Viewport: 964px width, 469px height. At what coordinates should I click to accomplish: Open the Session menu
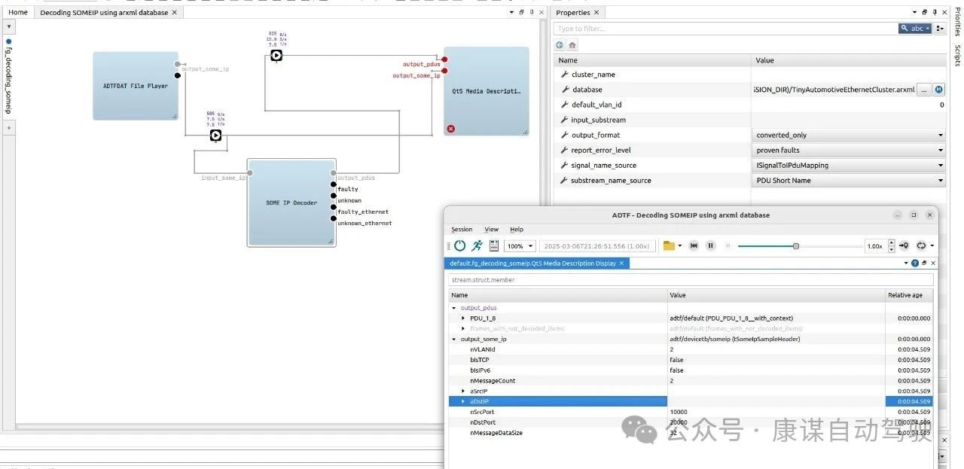(462, 230)
